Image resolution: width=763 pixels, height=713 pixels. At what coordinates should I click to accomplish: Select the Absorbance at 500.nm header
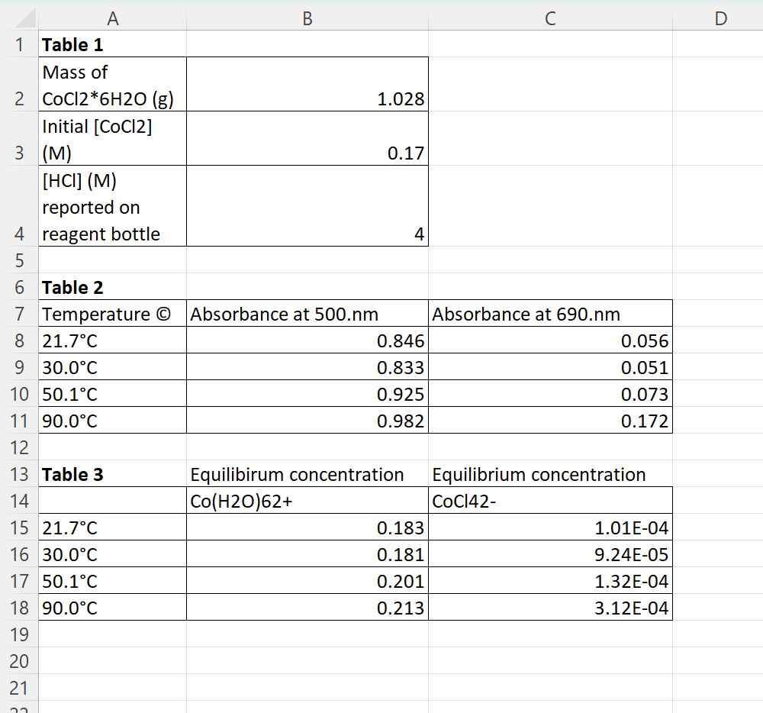[307, 314]
